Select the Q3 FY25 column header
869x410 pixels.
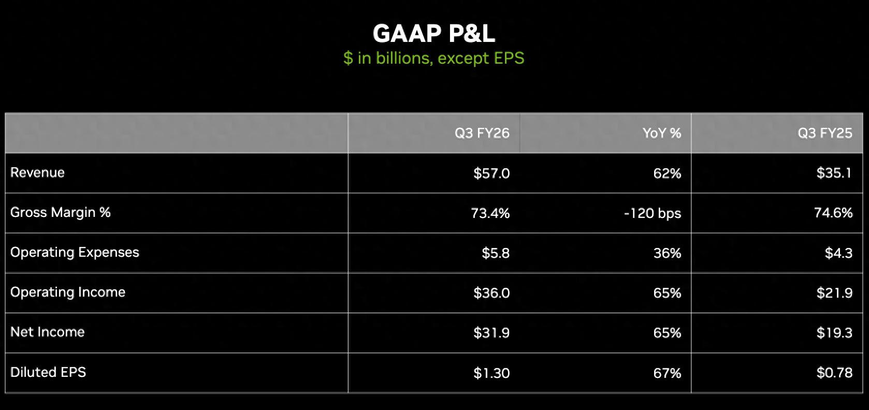coord(824,133)
